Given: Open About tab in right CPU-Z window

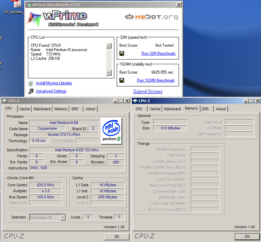Looking at the screenshot, I should [x=221, y=109].
